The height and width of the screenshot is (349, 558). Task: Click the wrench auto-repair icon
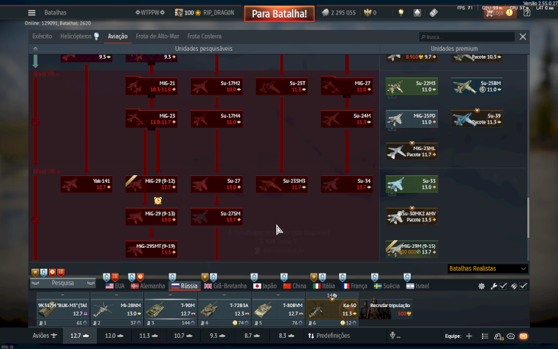494,286
